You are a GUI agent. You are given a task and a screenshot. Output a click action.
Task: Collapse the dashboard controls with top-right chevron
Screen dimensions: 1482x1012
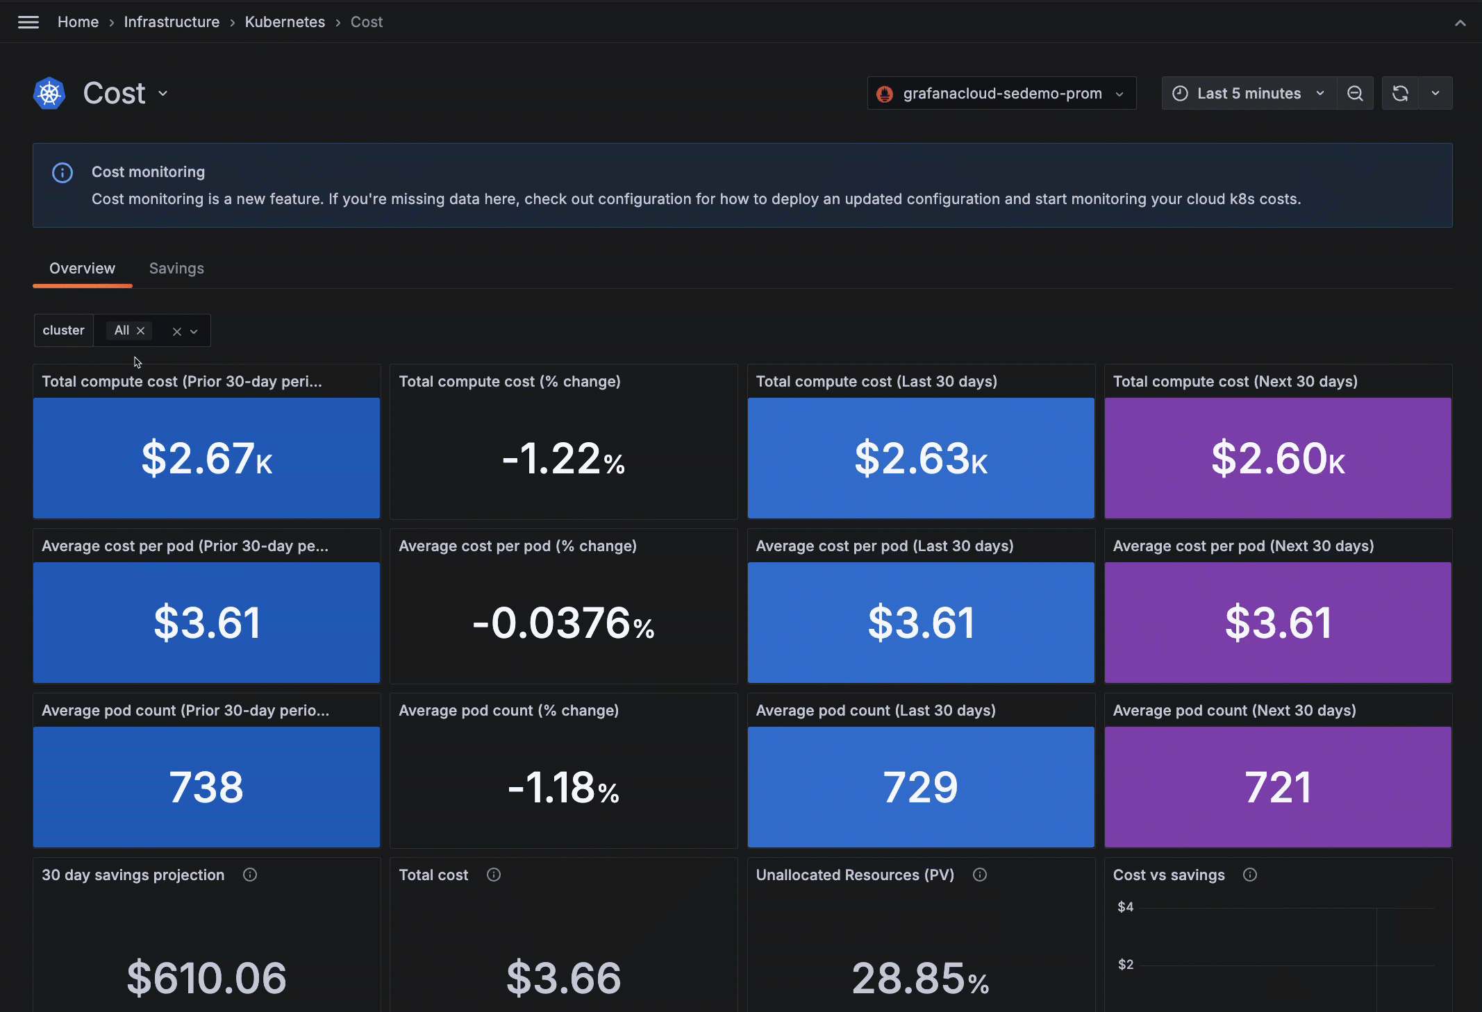pos(1461,22)
